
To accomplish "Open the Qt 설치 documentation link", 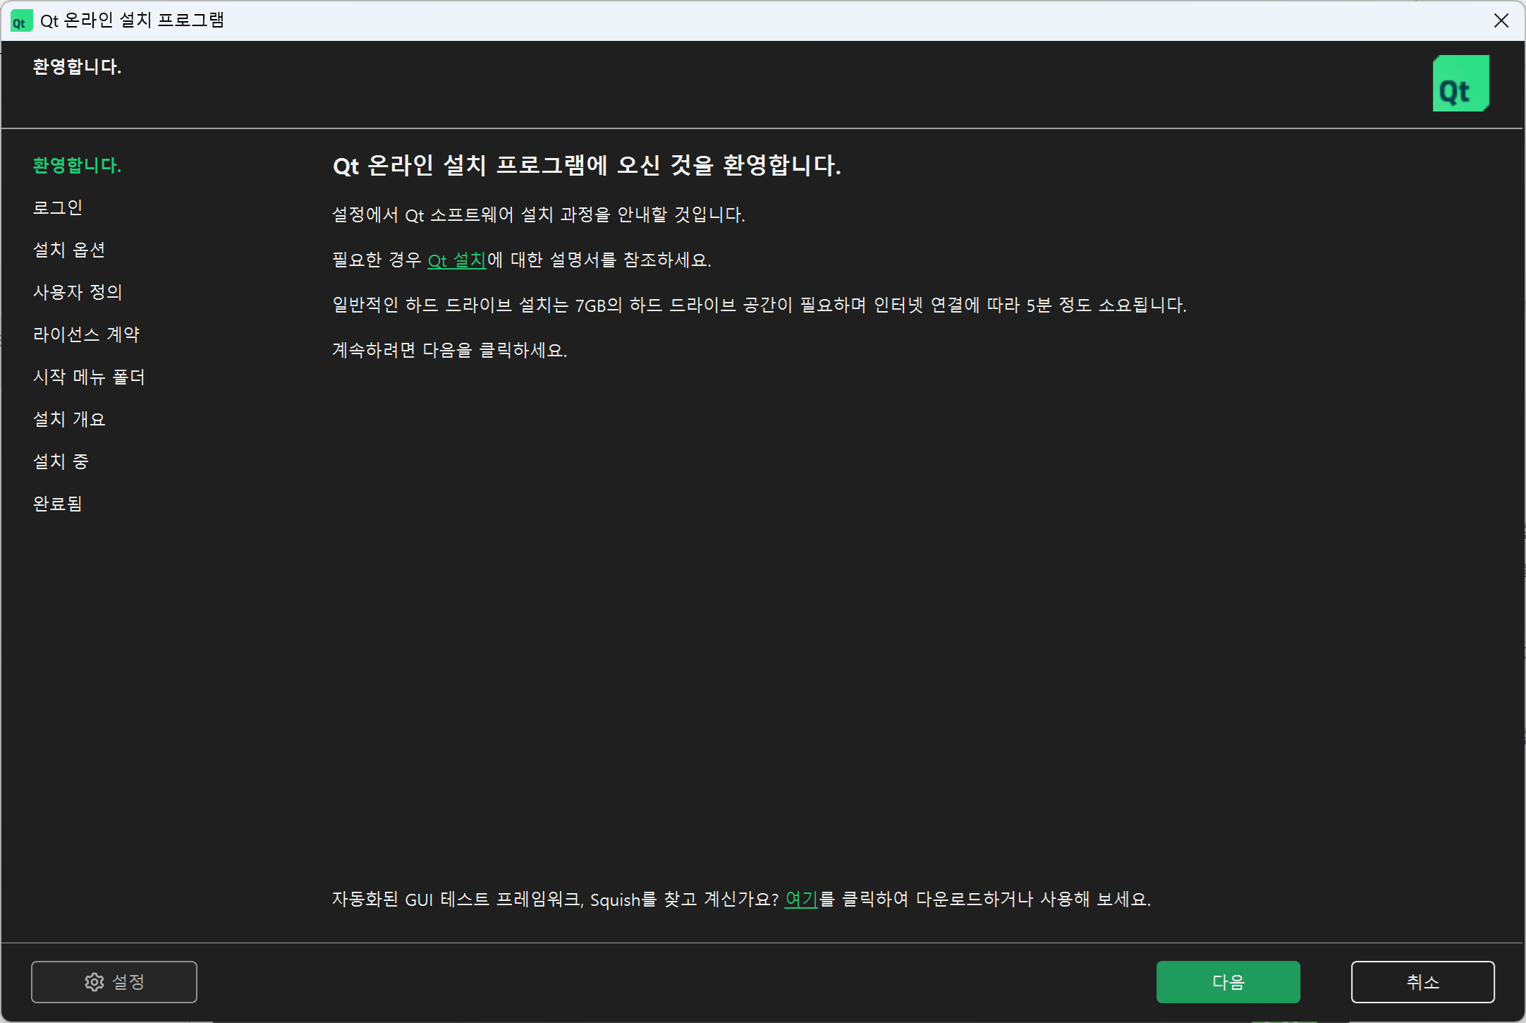I will [x=456, y=260].
